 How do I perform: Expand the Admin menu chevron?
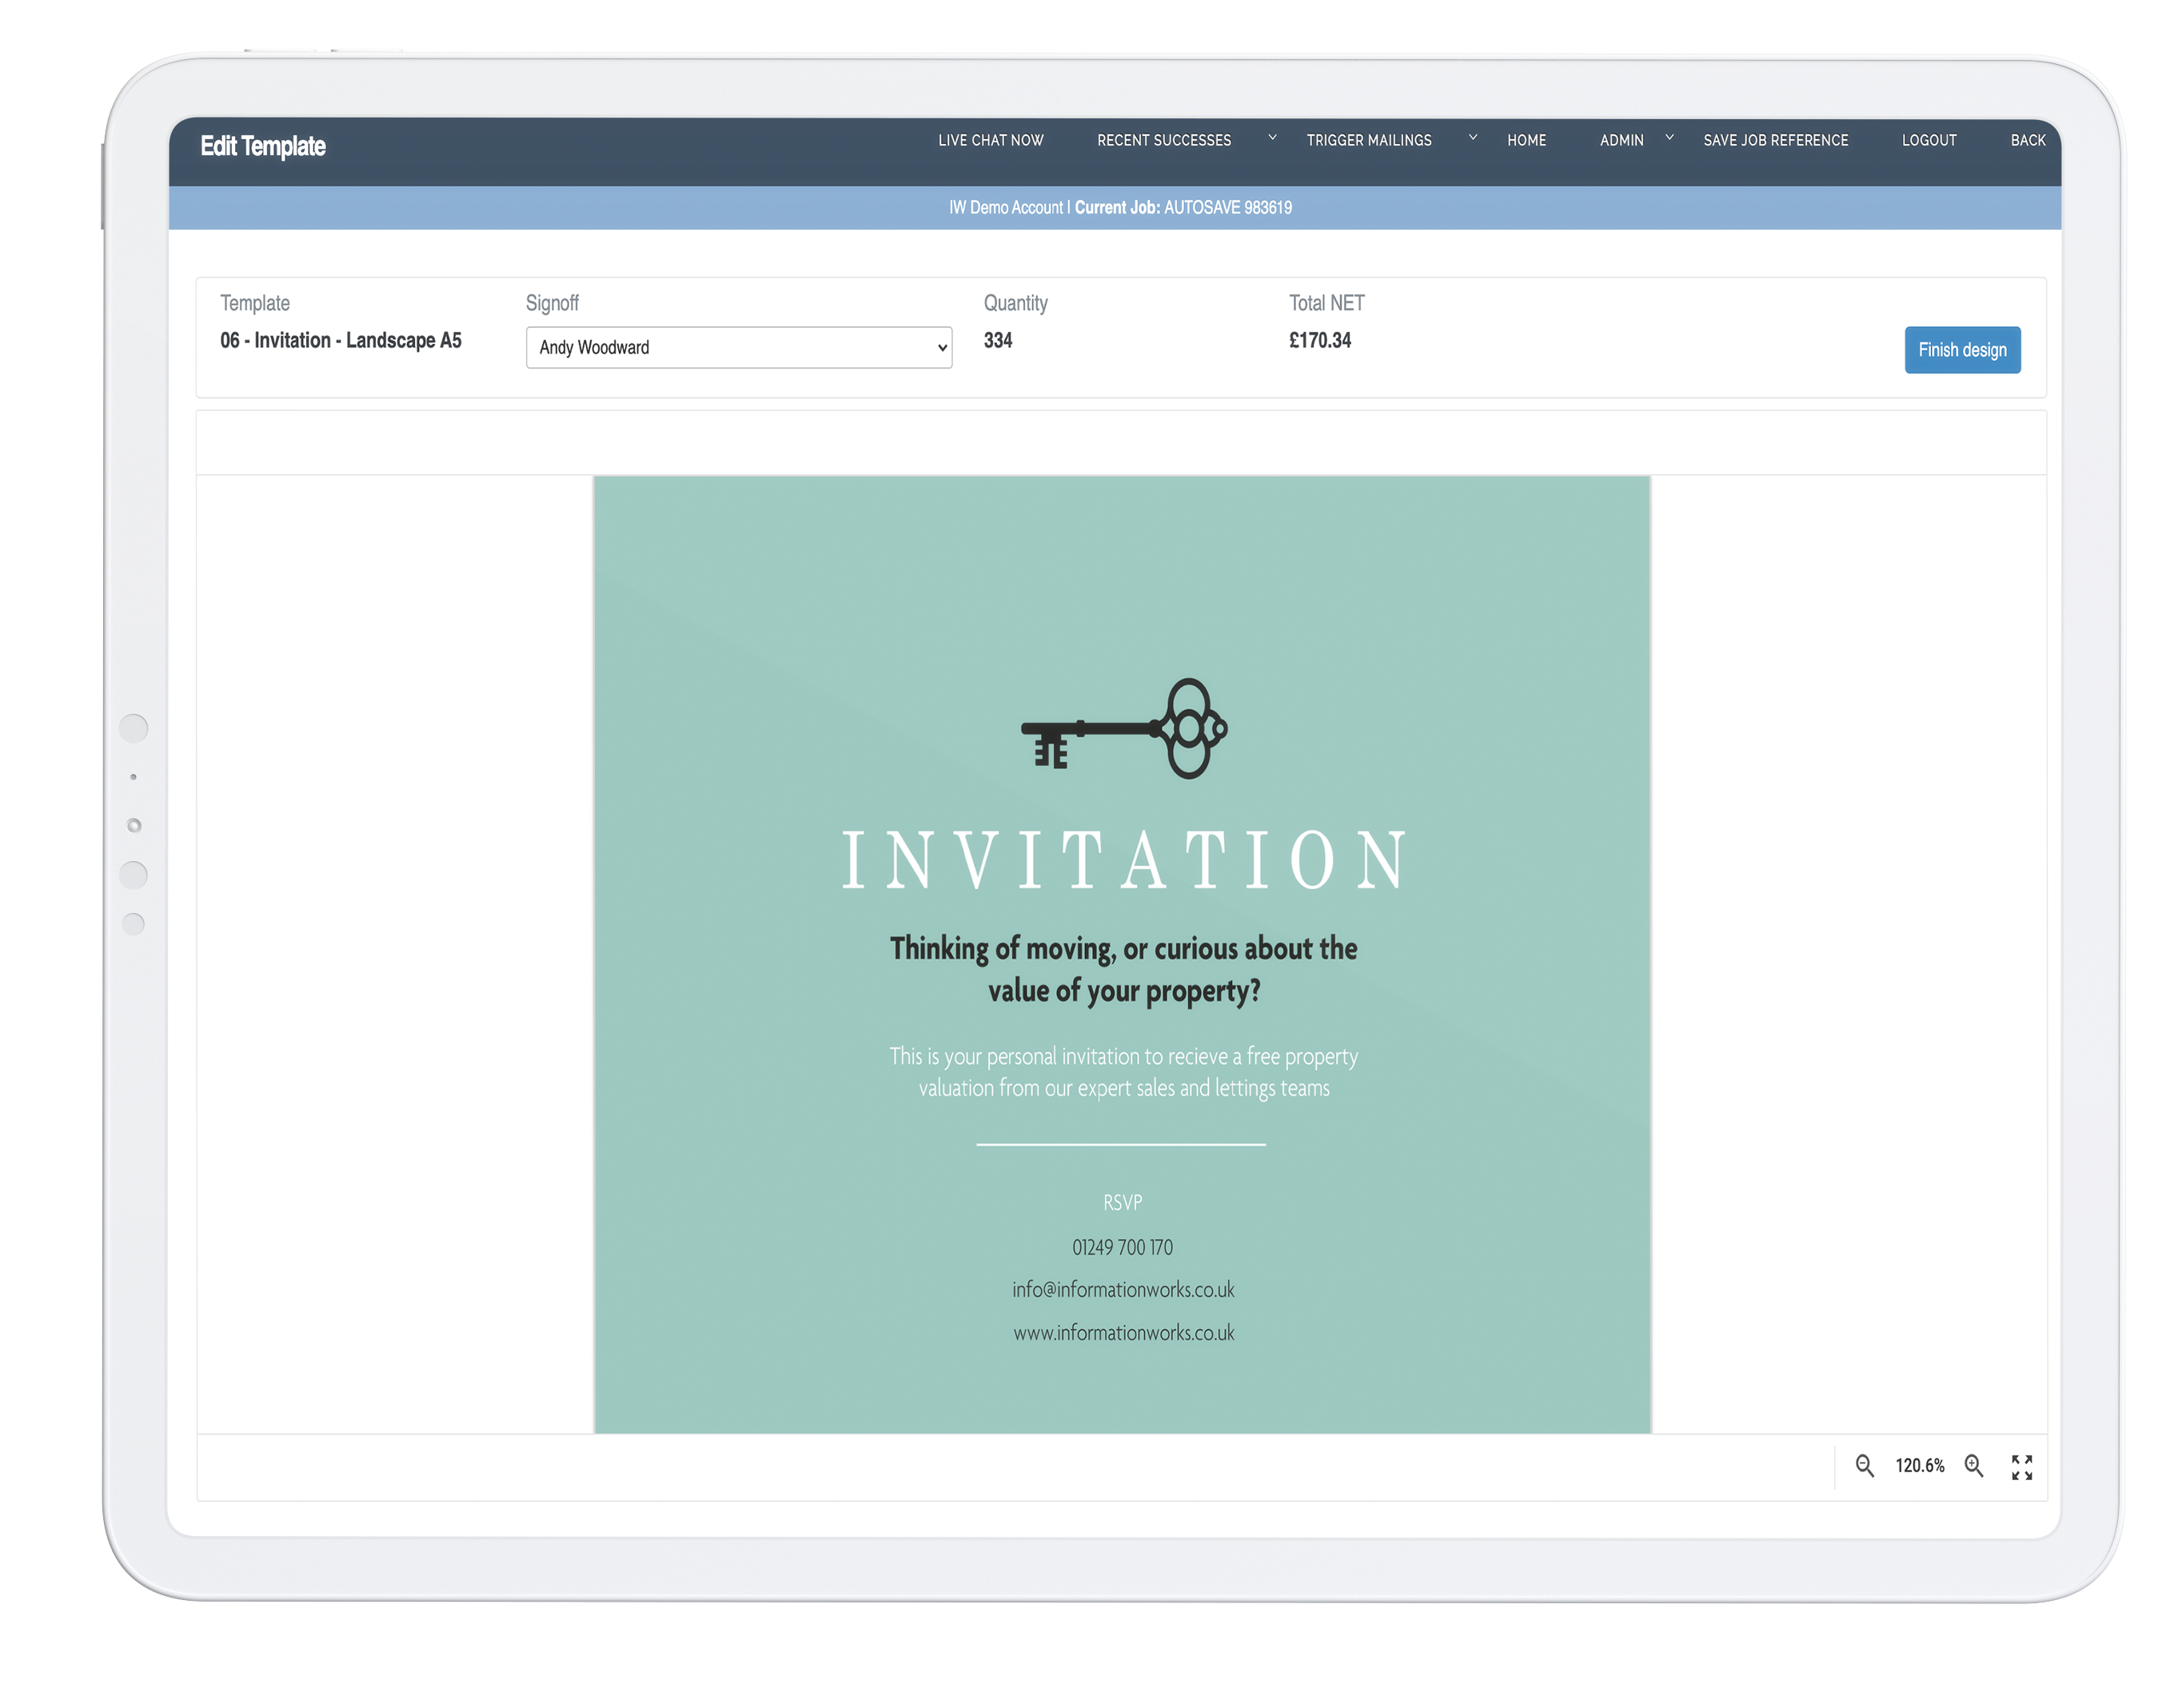click(x=1669, y=138)
